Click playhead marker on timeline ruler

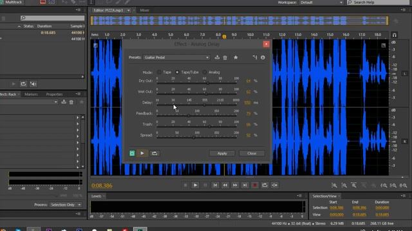[224, 37]
